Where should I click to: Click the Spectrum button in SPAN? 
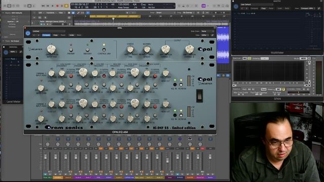pyautogui.click(x=237, y=59)
